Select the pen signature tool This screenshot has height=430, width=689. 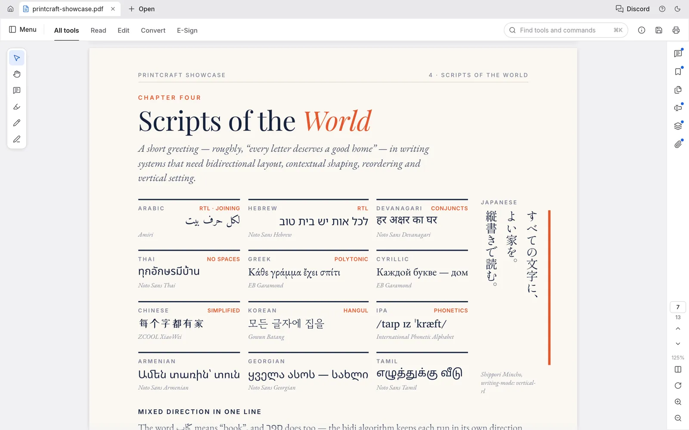[17, 139]
